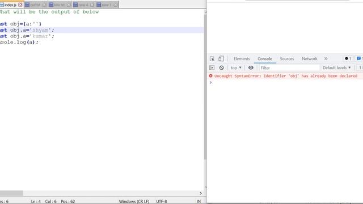The height and width of the screenshot is (204, 363).
Task: Click the Uncaught SyntaxError message text
Action: (x=286, y=76)
